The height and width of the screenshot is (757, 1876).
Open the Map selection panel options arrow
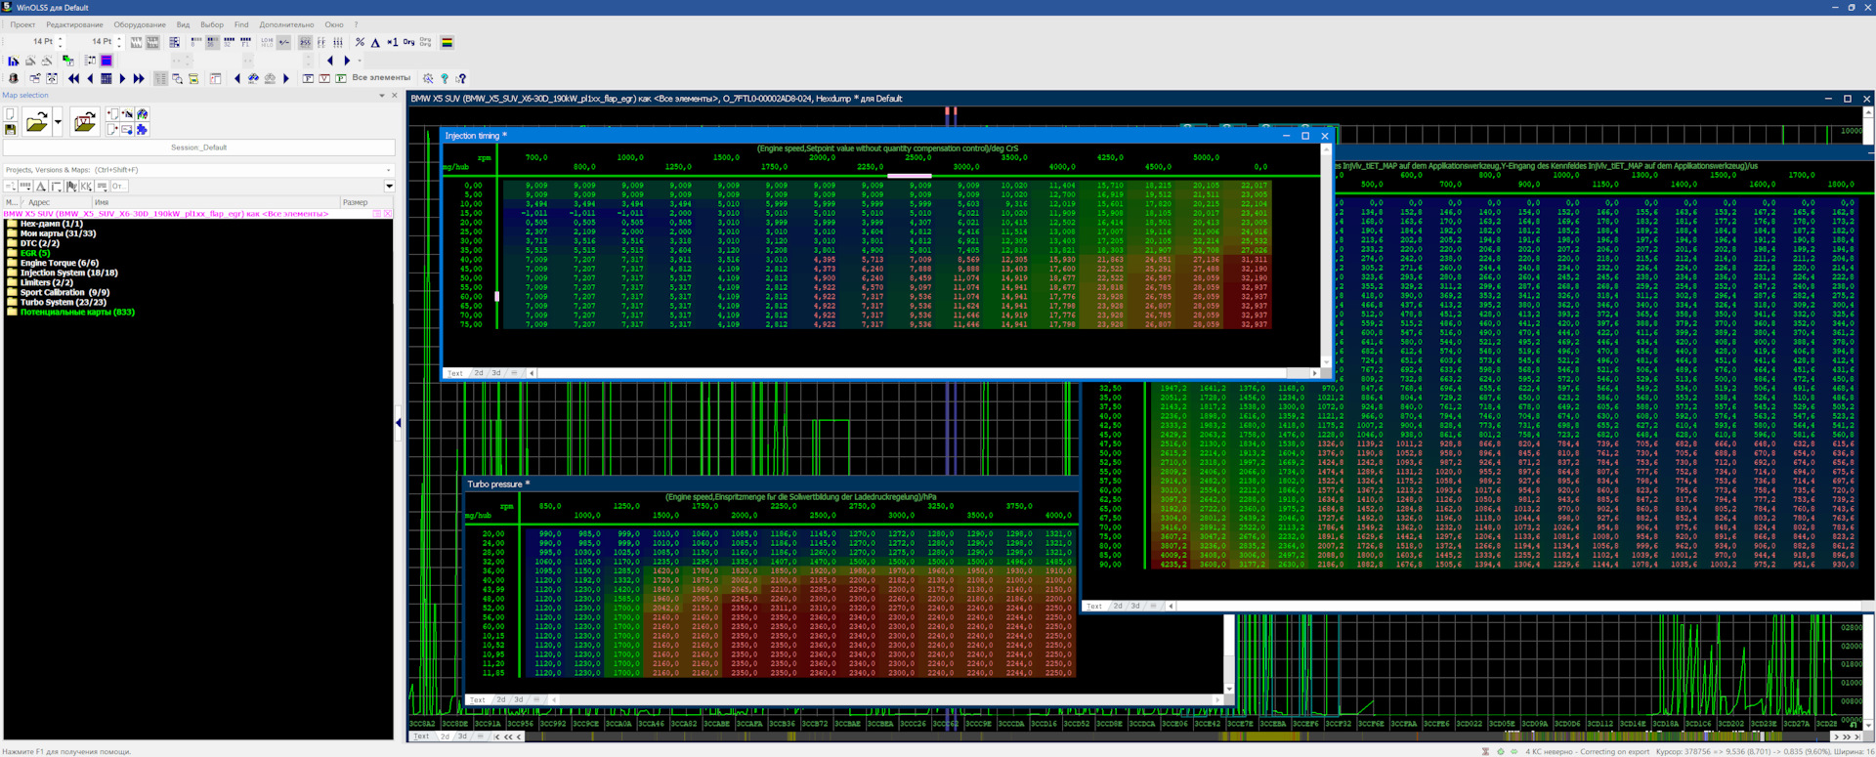click(382, 96)
